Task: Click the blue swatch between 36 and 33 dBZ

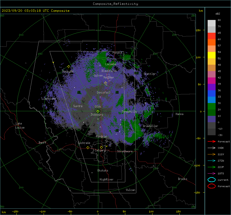Action: pos(211,94)
